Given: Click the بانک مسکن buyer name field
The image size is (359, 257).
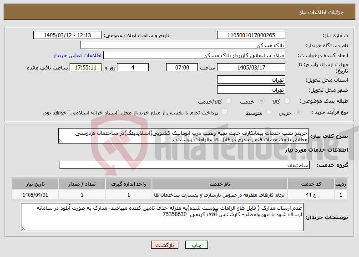Looking at the screenshot, I should [183, 45].
